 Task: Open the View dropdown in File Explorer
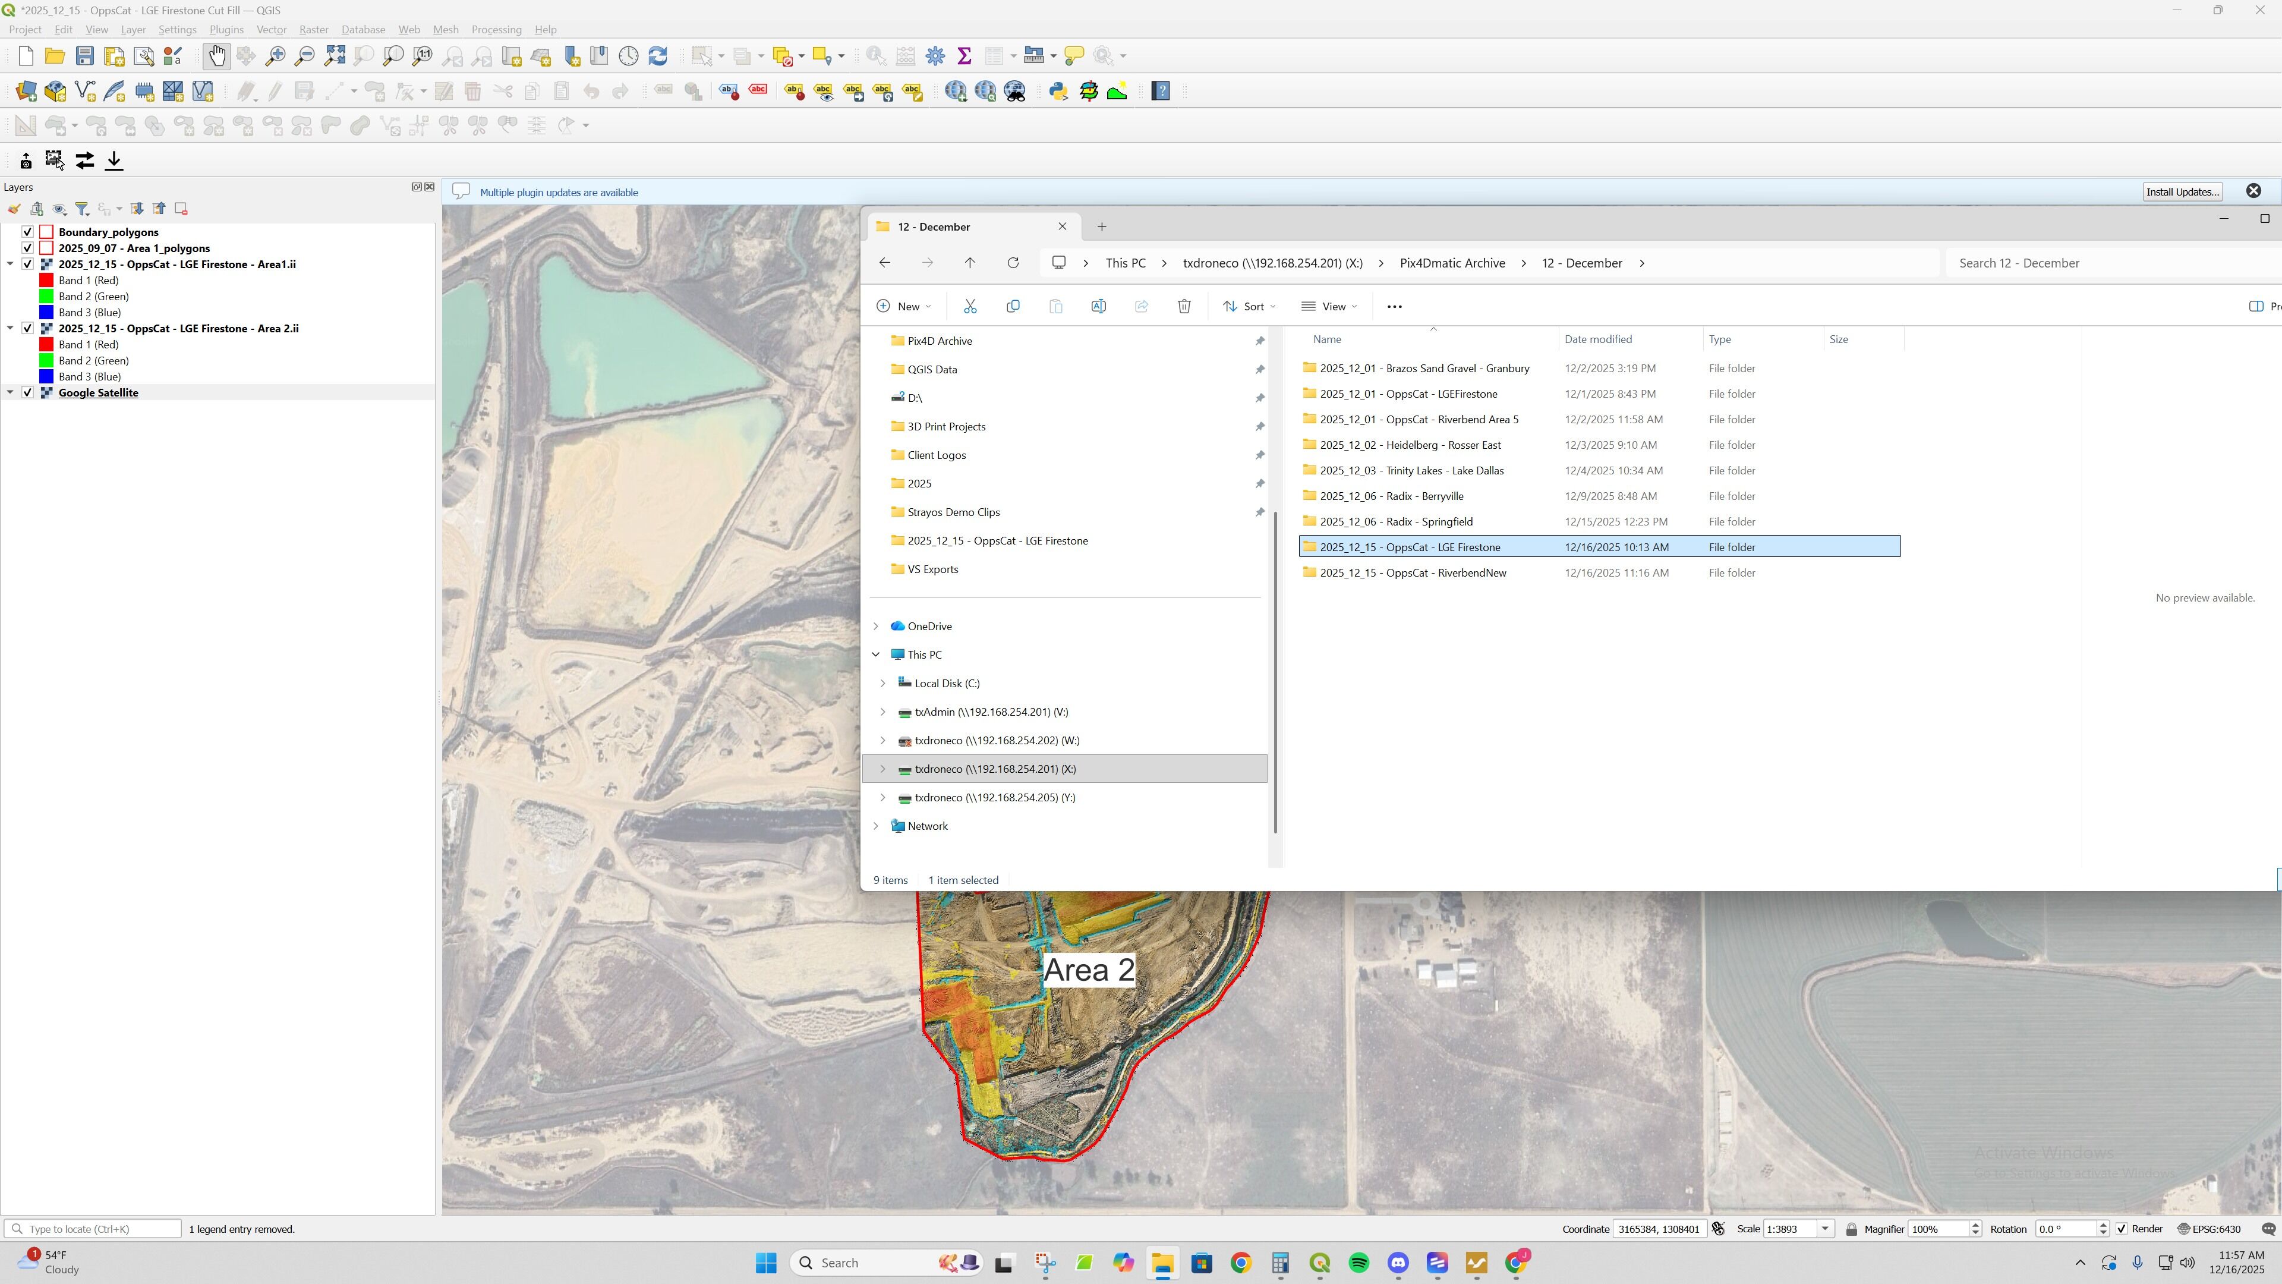point(1329,307)
